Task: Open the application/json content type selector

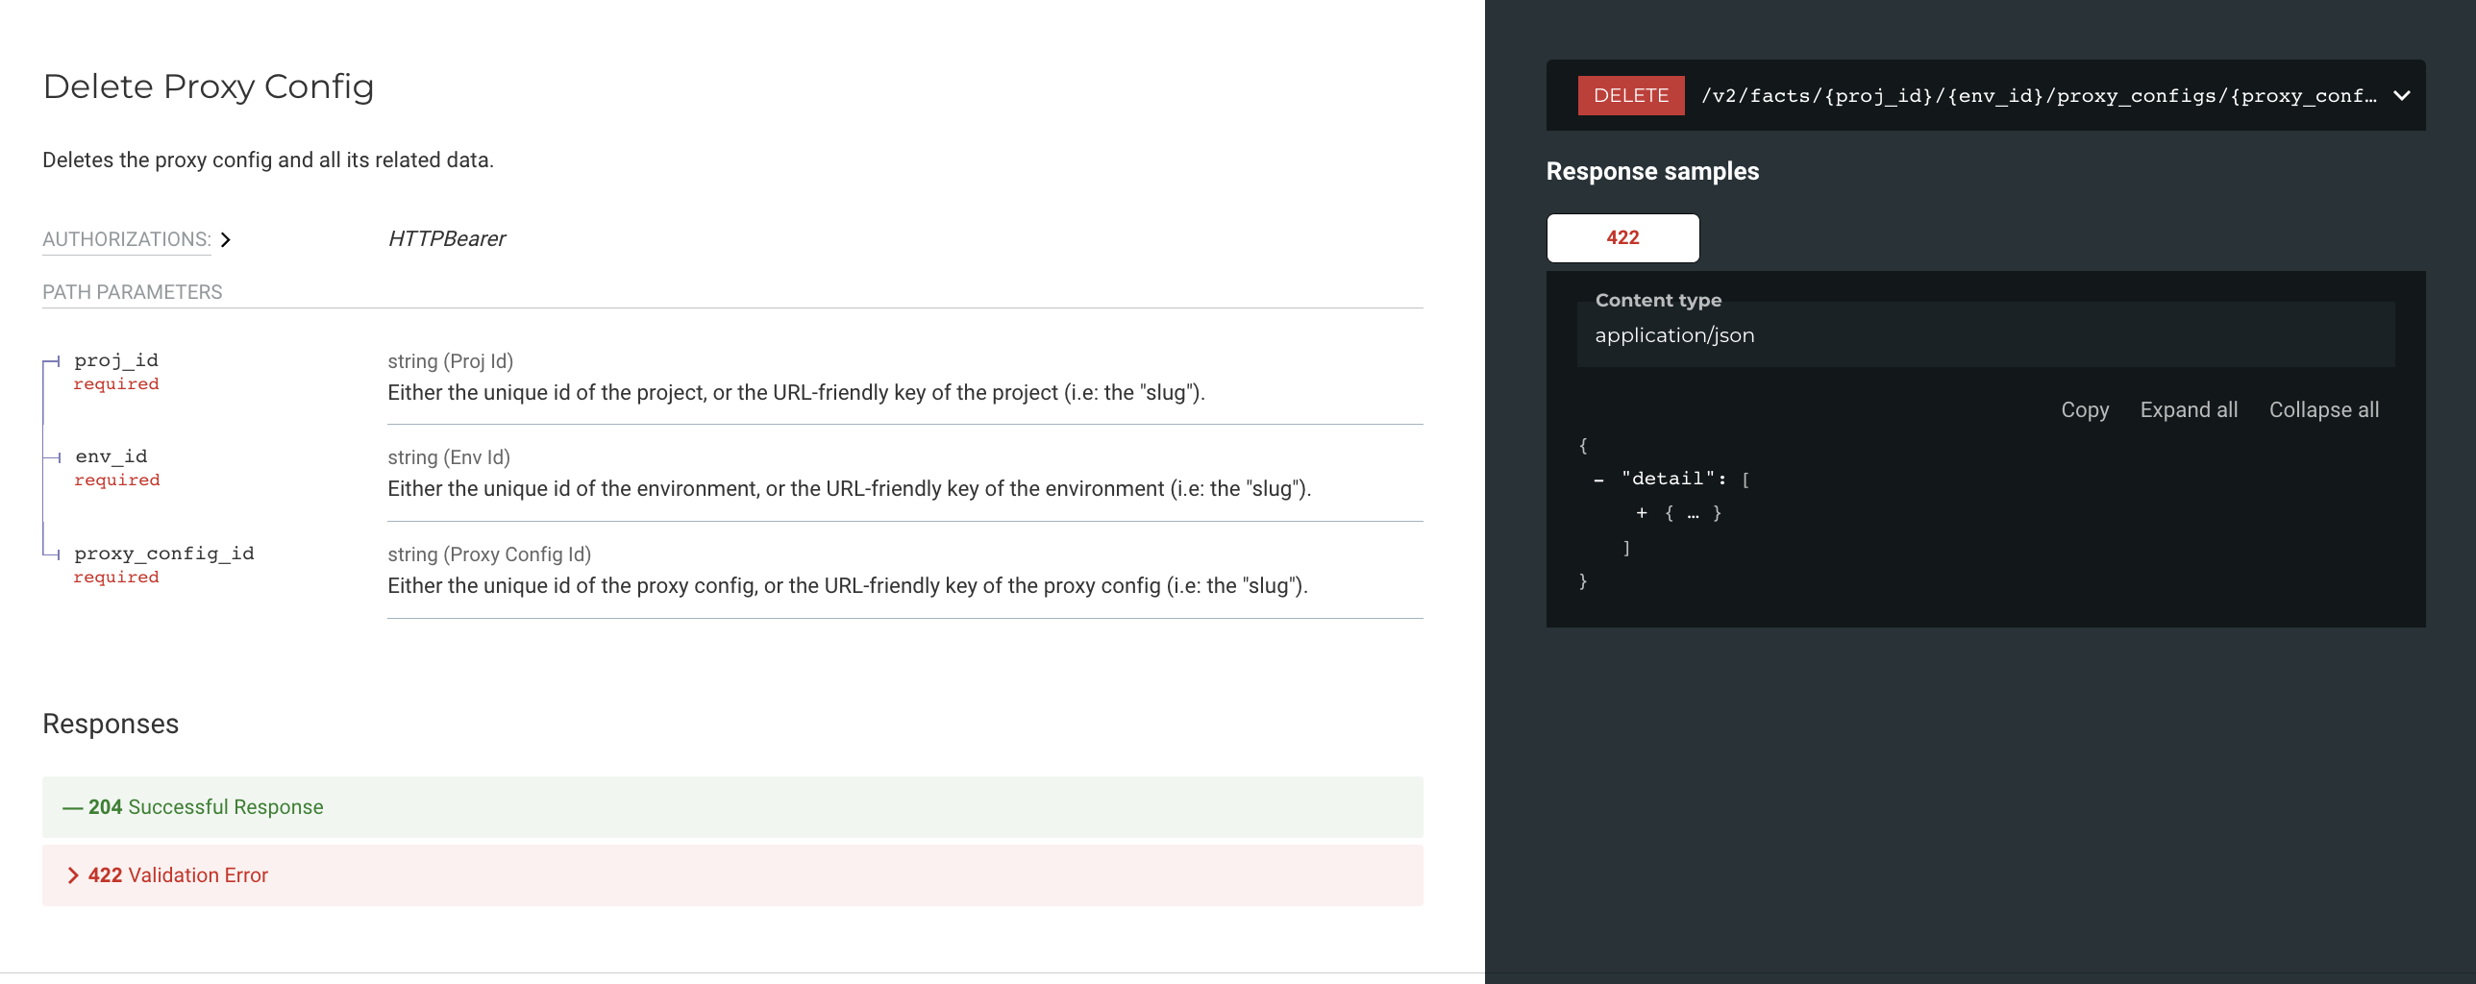Action: [1674, 334]
